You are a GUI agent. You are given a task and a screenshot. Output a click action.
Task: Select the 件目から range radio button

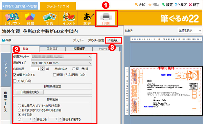[x=19, y=119]
